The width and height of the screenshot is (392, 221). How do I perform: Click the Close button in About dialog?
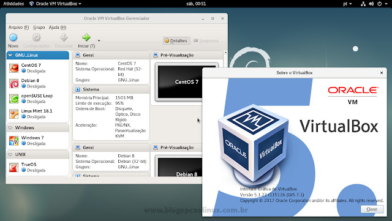coord(372,209)
